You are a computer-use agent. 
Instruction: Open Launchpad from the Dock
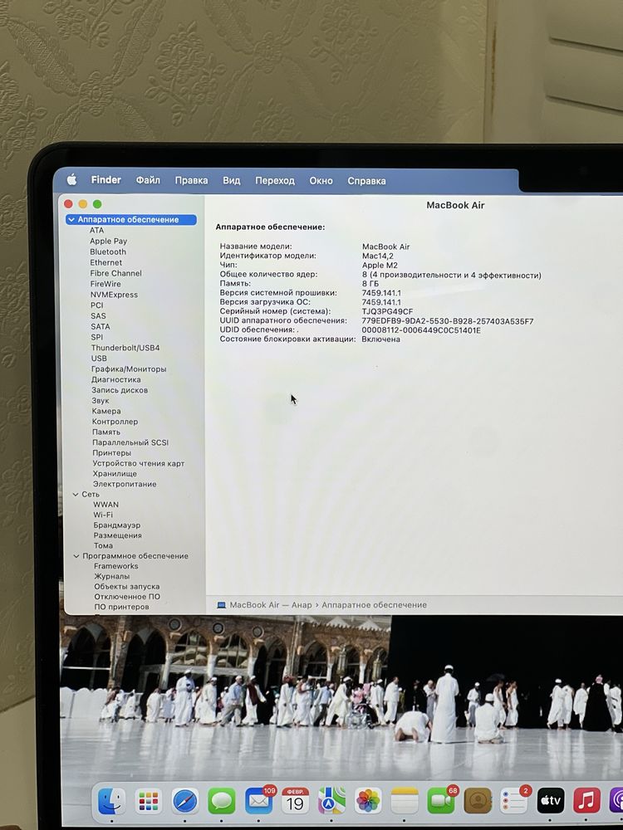149,801
